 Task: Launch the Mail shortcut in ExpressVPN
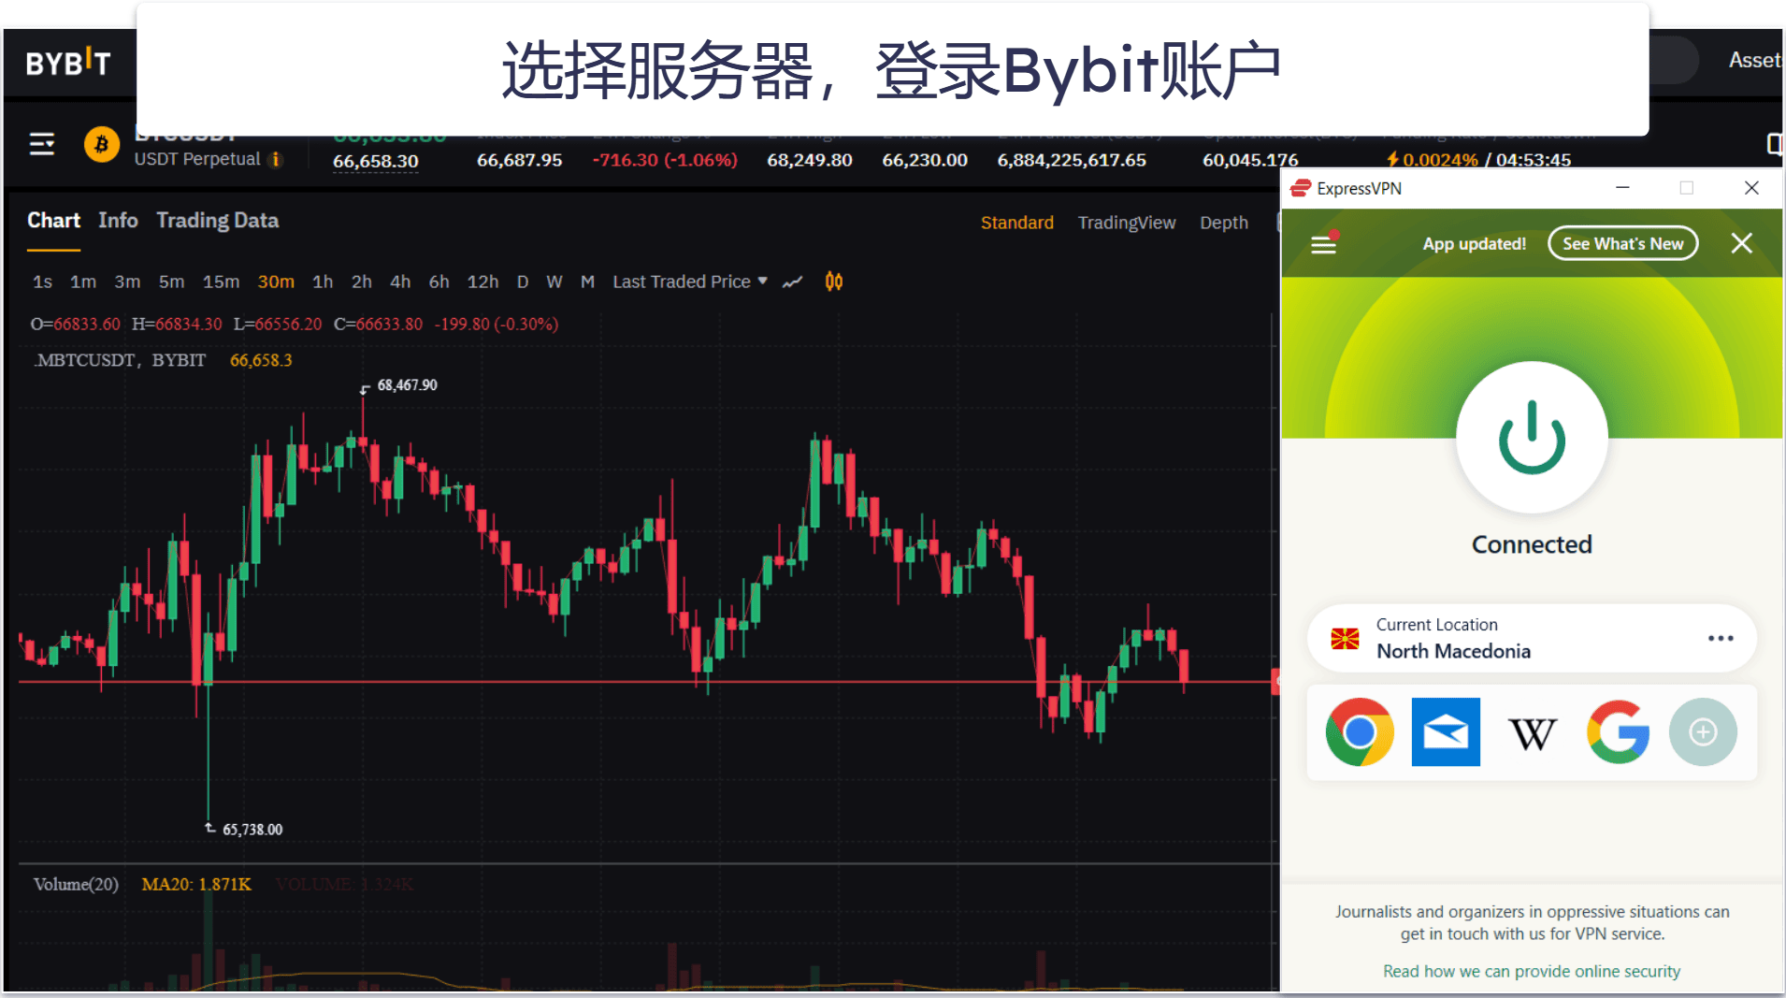[x=1446, y=731]
